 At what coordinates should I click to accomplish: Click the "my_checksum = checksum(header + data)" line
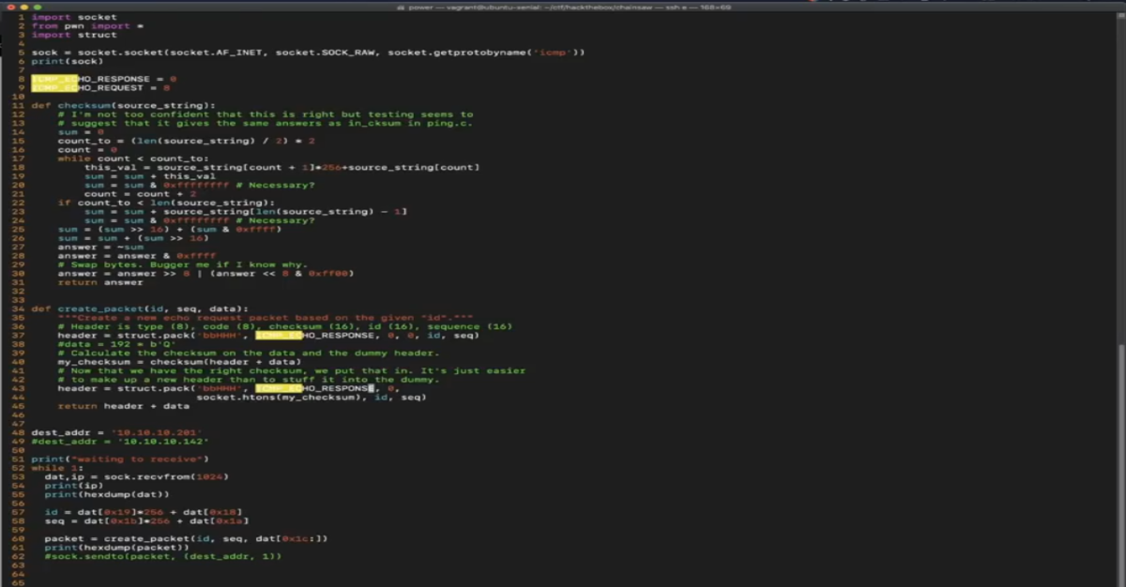pos(179,362)
